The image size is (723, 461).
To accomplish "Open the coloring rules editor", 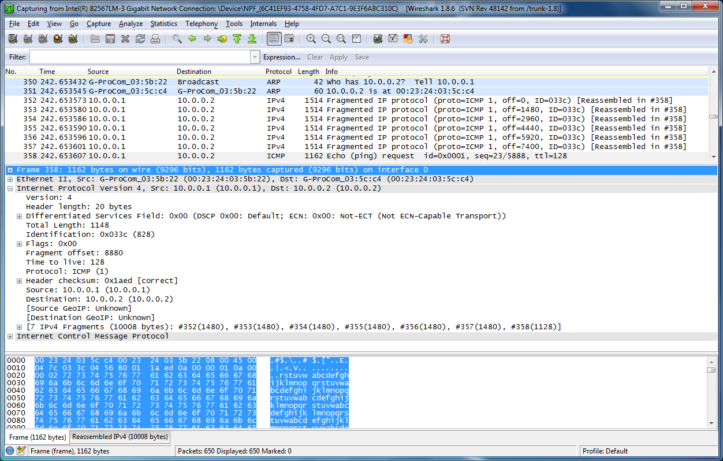I will [x=408, y=39].
